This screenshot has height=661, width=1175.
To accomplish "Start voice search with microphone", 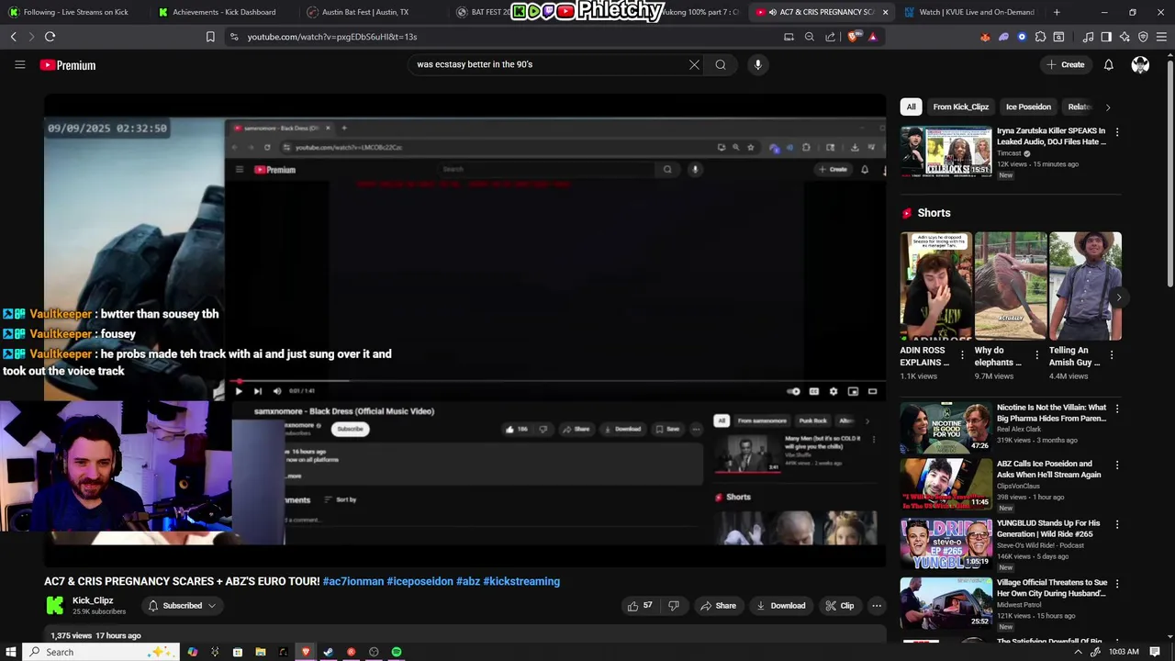I will (x=757, y=64).
